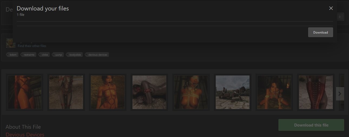Viewport: 349px width, 137px height.
Task: Select the bodyslide tag
Action: click(75, 55)
